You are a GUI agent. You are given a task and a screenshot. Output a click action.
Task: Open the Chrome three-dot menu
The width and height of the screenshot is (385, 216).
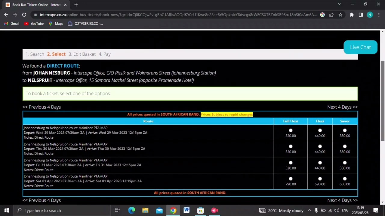(379, 15)
